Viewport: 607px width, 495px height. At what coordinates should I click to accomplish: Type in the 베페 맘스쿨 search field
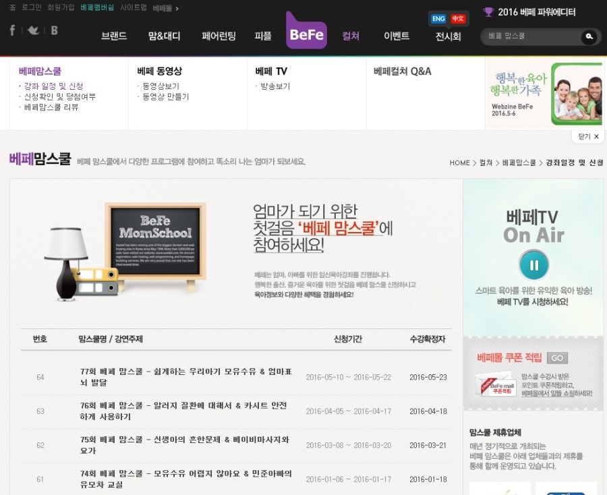point(532,36)
